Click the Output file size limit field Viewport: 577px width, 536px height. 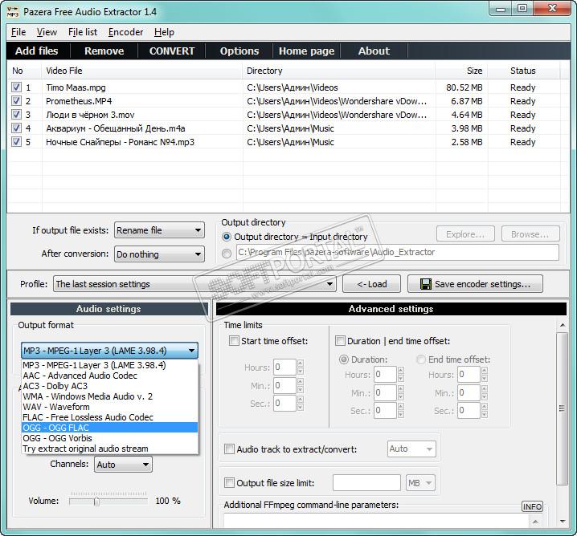pyautogui.click(x=366, y=483)
